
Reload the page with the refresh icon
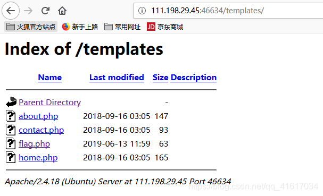coord(45,11)
